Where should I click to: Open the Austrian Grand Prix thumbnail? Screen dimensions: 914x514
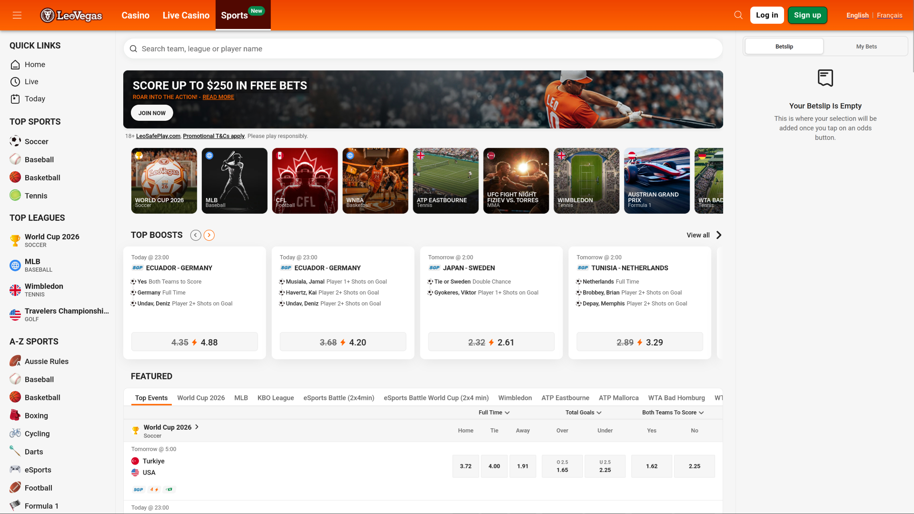coord(657,181)
